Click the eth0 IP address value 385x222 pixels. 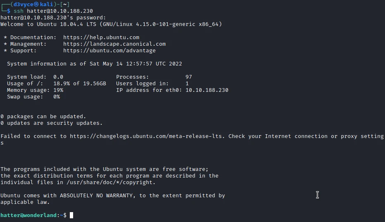click(x=207, y=90)
